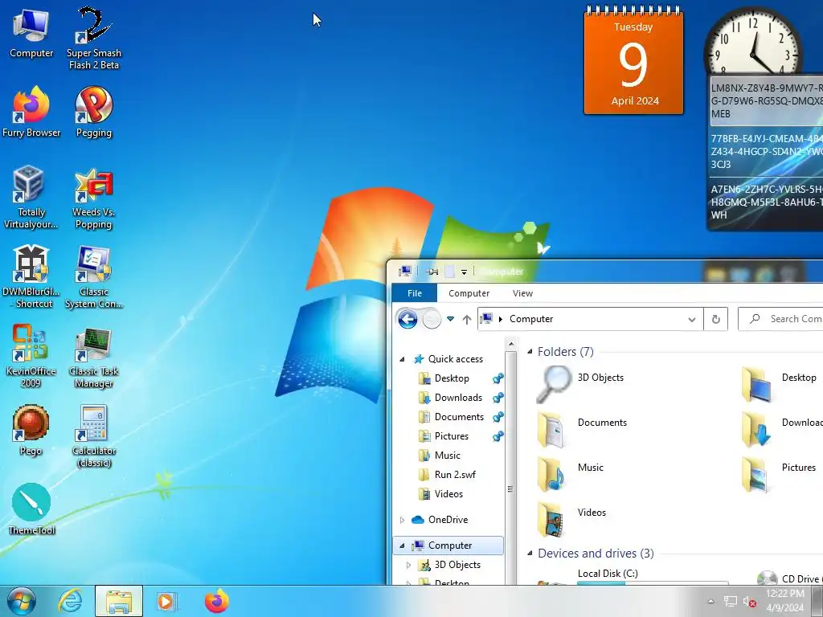The width and height of the screenshot is (823, 617).
Task: Open Totally Virtualyour... VirtualBox shortcut
Action: (x=31, y=198)
